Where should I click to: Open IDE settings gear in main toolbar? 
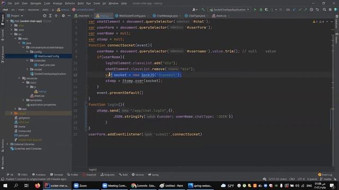[330, 9]
